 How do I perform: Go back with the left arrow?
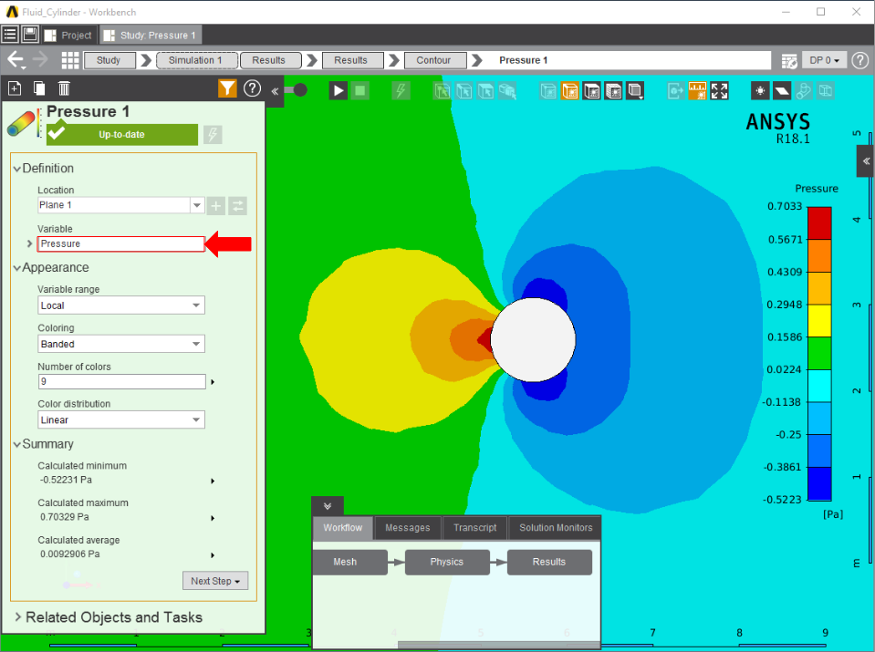coord(16,59)
